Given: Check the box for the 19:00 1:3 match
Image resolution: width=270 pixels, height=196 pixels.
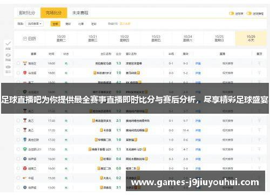Looking at the screenshot, I should (18, 63).
